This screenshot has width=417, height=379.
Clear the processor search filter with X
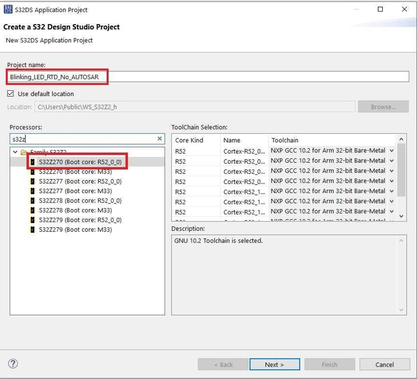click(160, 138)
